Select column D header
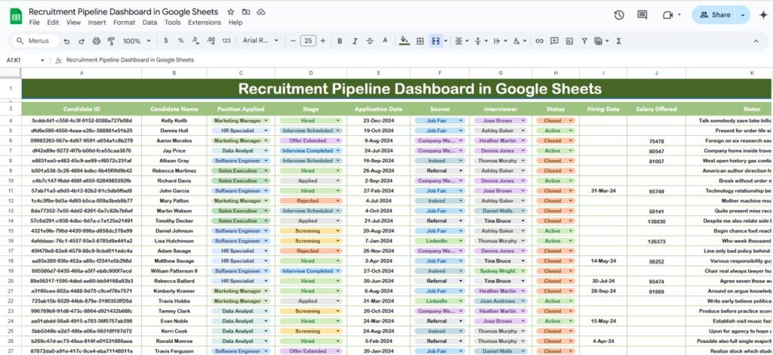Image resolution: width=773 pixels, height=355 pixels. tap(310, 73)
